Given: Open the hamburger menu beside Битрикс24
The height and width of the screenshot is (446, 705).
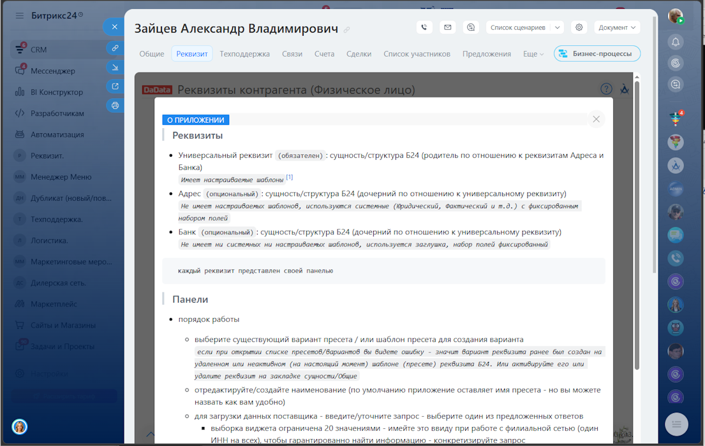Looking at the screenshot, I should click(x=19, y=16).
